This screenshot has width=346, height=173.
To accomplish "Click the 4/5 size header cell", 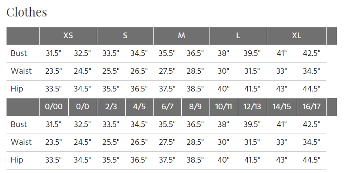I will [x=139, y=107].
